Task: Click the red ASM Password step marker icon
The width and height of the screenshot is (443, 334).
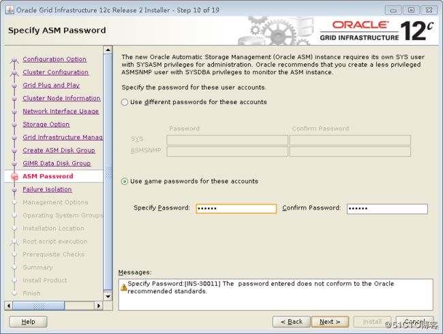Action: pyautogui.click(x=14, y=177)
